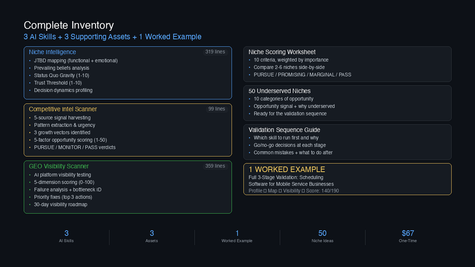Click the 1 Worked Example footer stat
The height and width of the screenshot is (267, 475).
pos(237,236)
